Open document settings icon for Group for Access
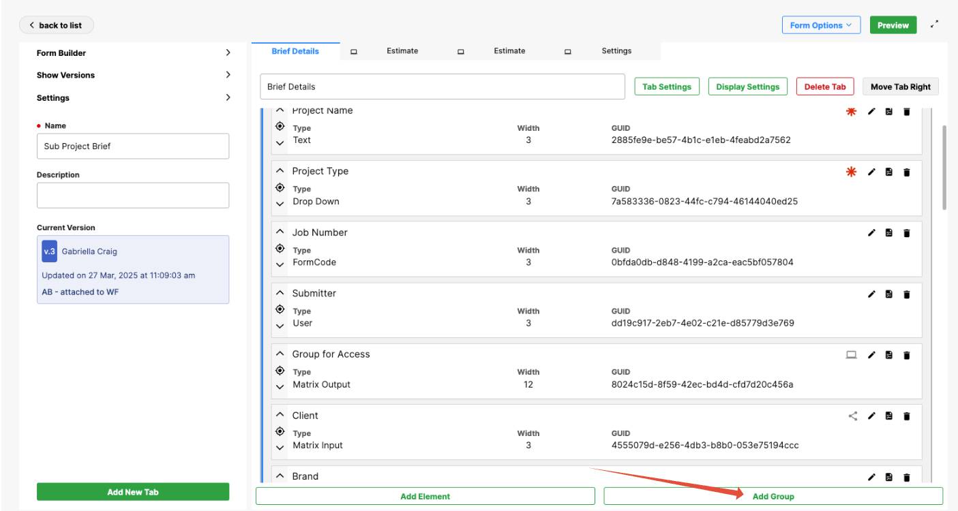This screenshot has height=511, width=958. click(x=889, y=355)
